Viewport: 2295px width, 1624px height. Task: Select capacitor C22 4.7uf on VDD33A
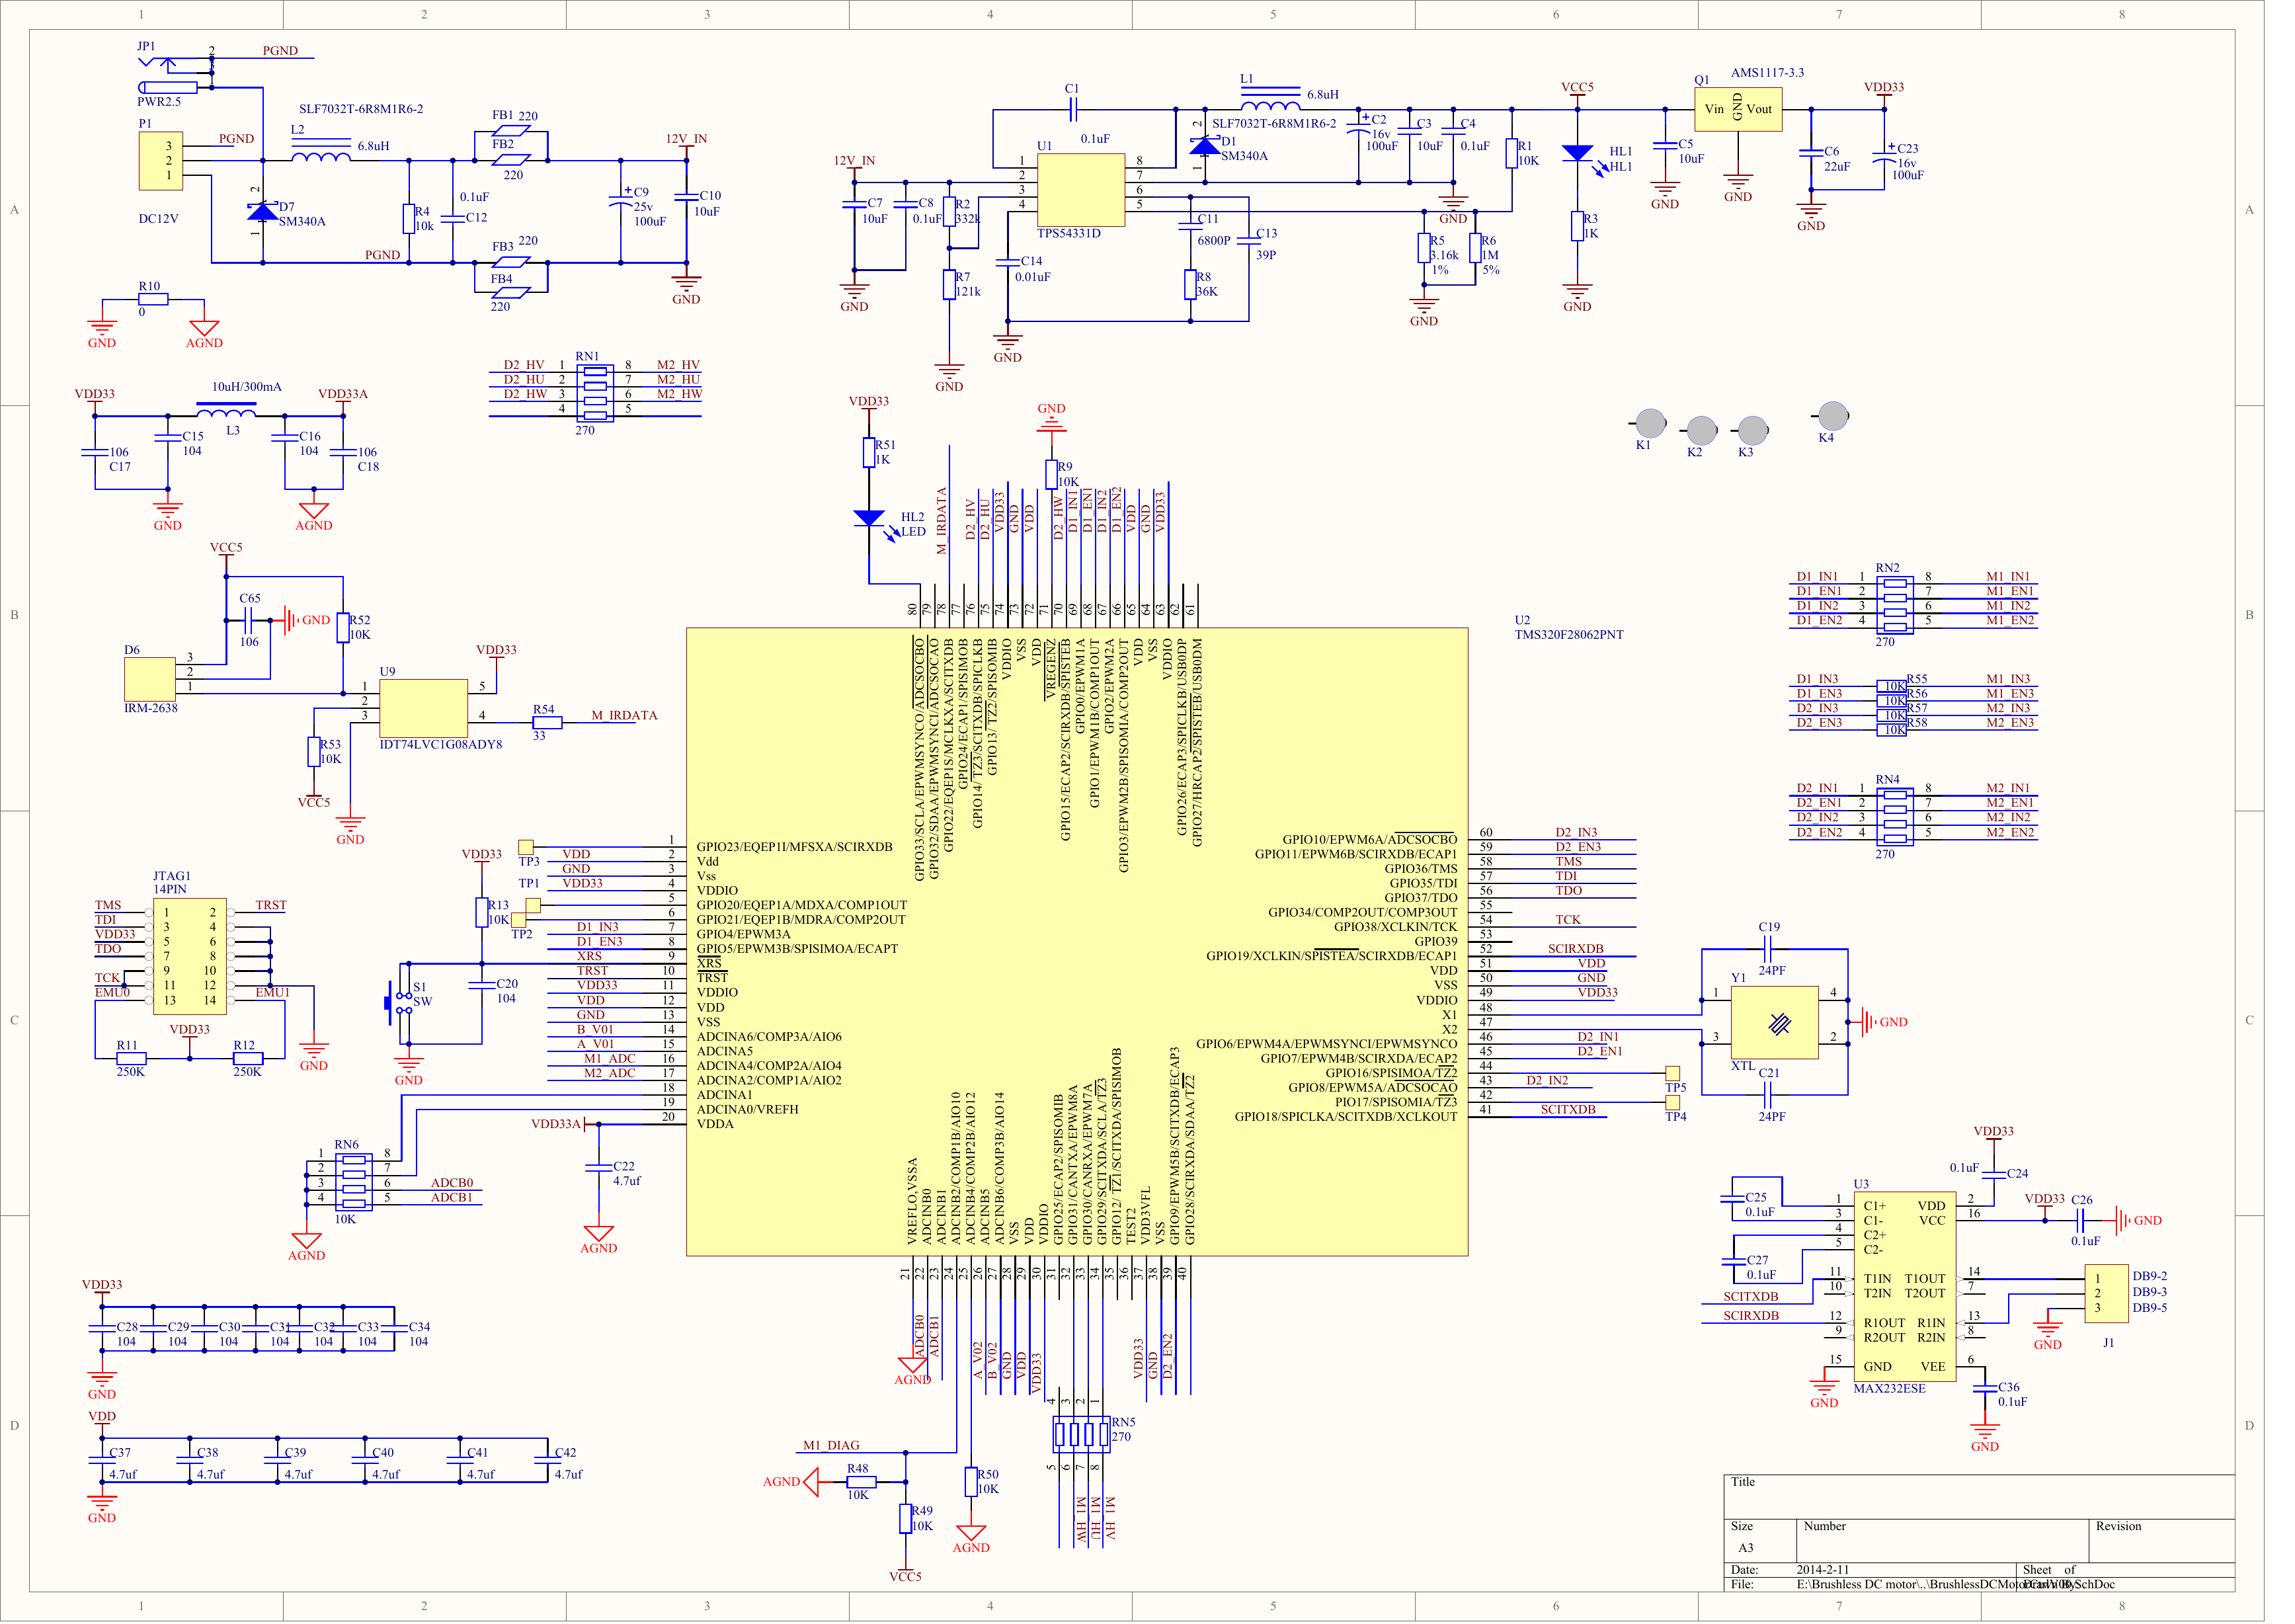coord(598,1168)
